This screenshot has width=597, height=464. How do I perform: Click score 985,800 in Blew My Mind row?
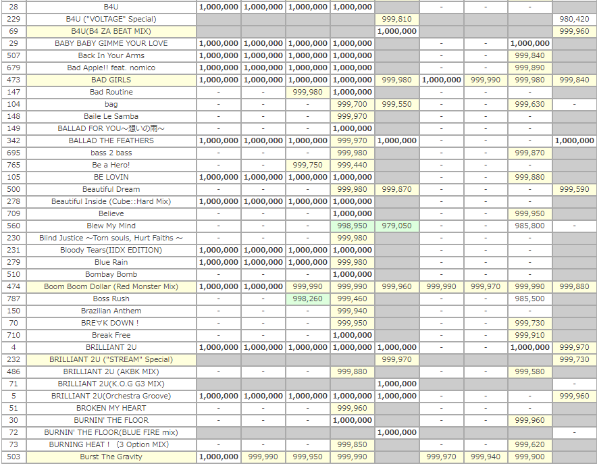coord(529,226)
